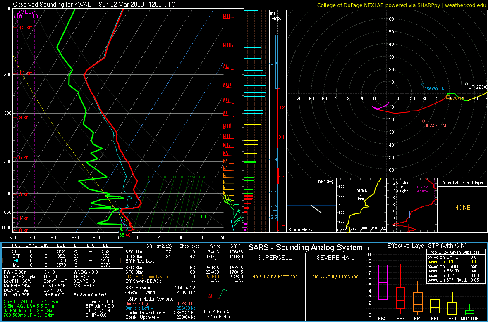The width and height of the screenshot is (488, 322).
Task: Click the highlighted based on LCL entry
Action: (453, 262)
